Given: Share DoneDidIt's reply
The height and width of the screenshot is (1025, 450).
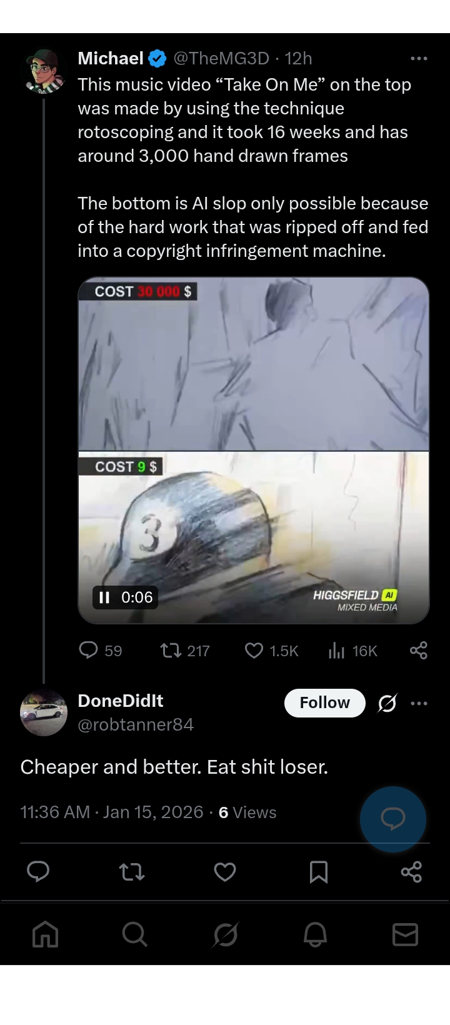Looking at the screenshot, I should coord(411,871).
